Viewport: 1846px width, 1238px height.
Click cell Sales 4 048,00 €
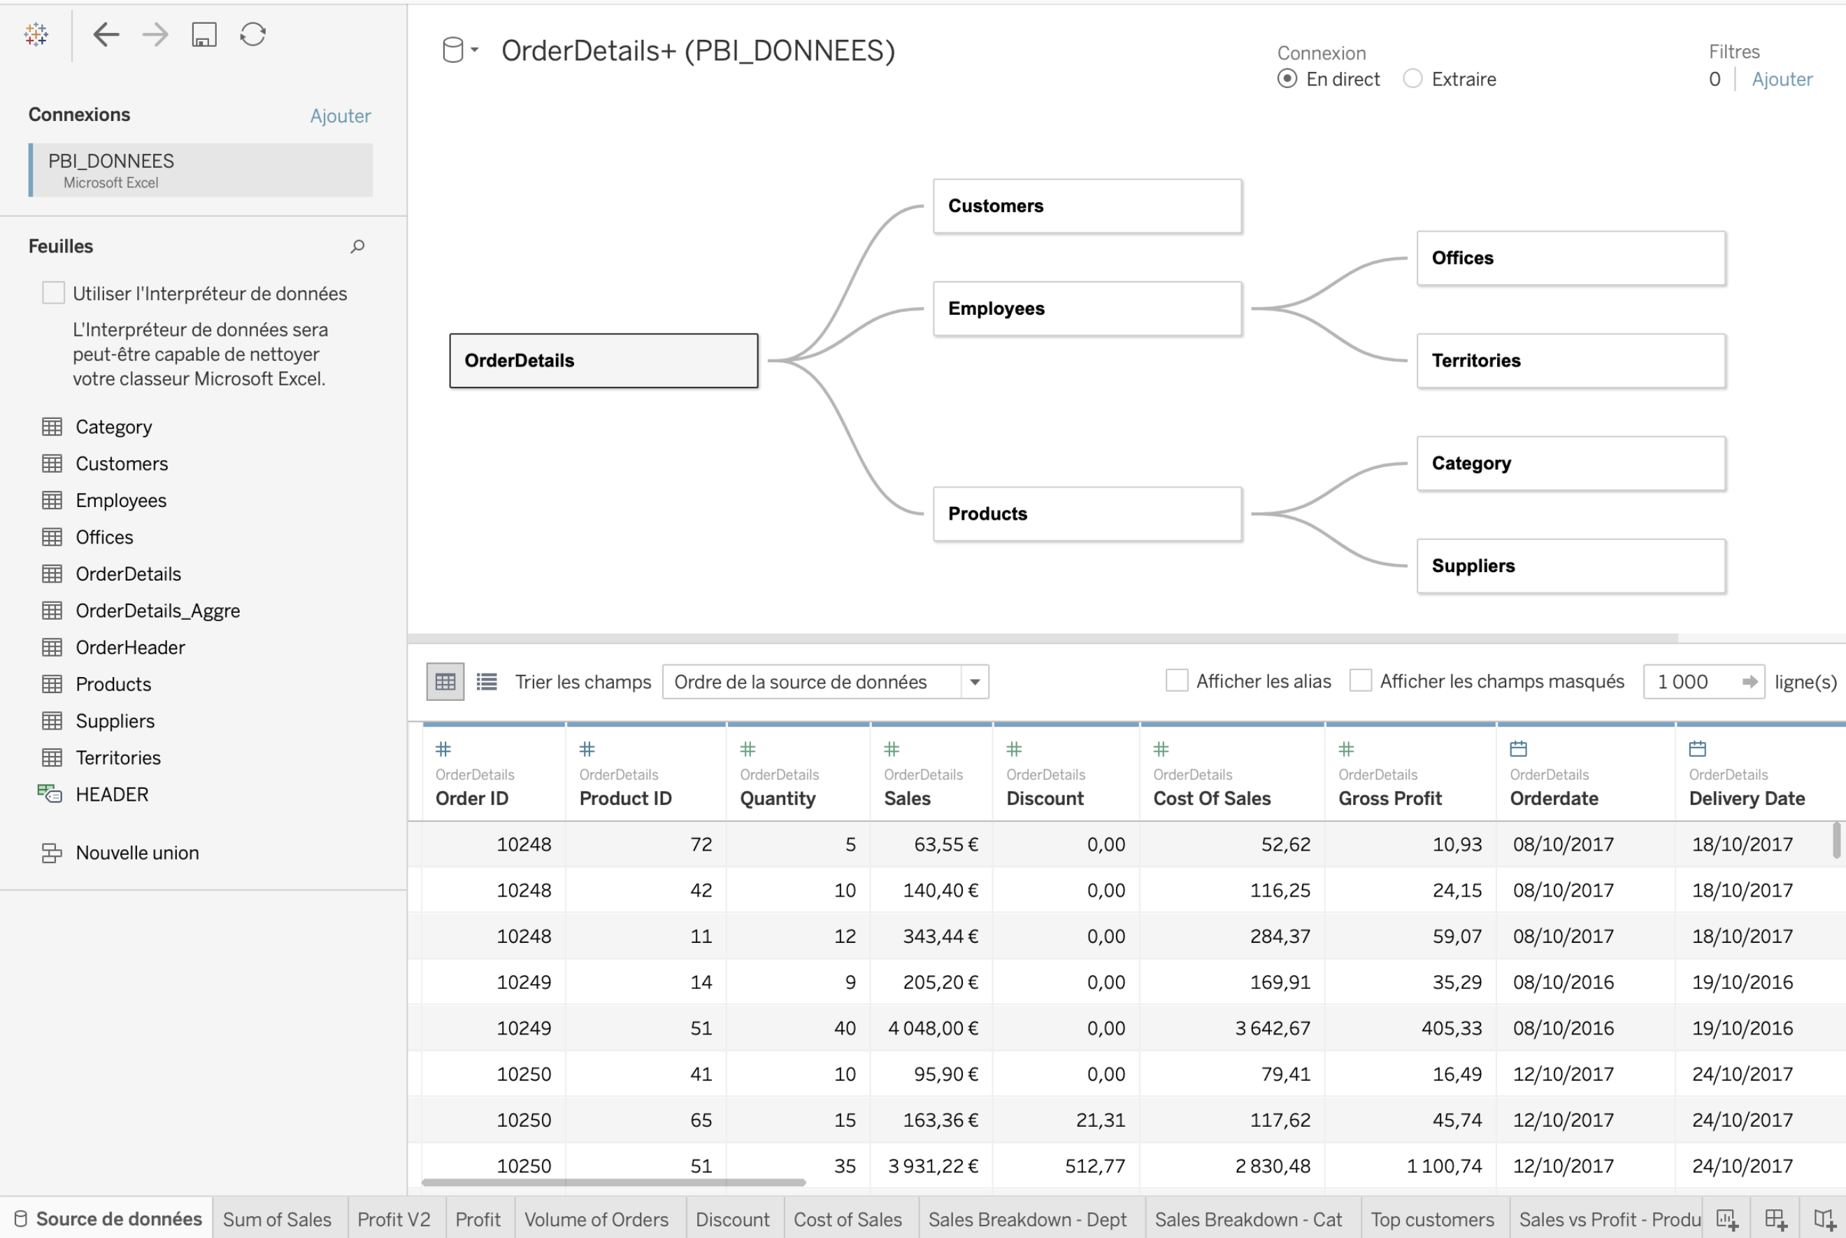[x=932, y=1028]
